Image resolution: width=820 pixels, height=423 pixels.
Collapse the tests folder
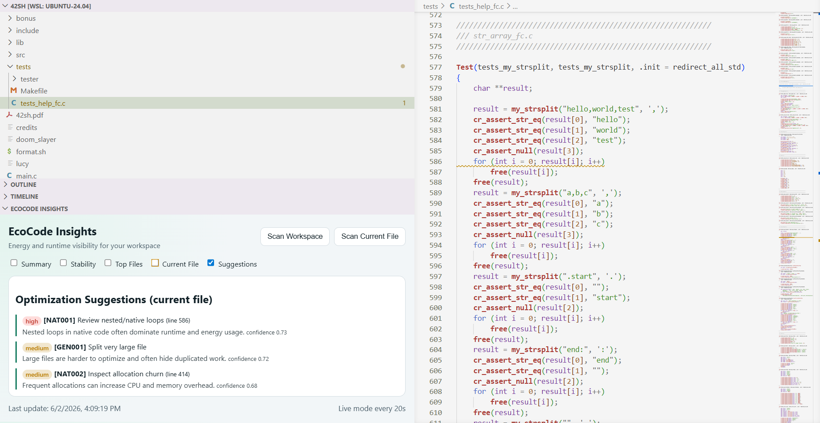coord(24,67)
